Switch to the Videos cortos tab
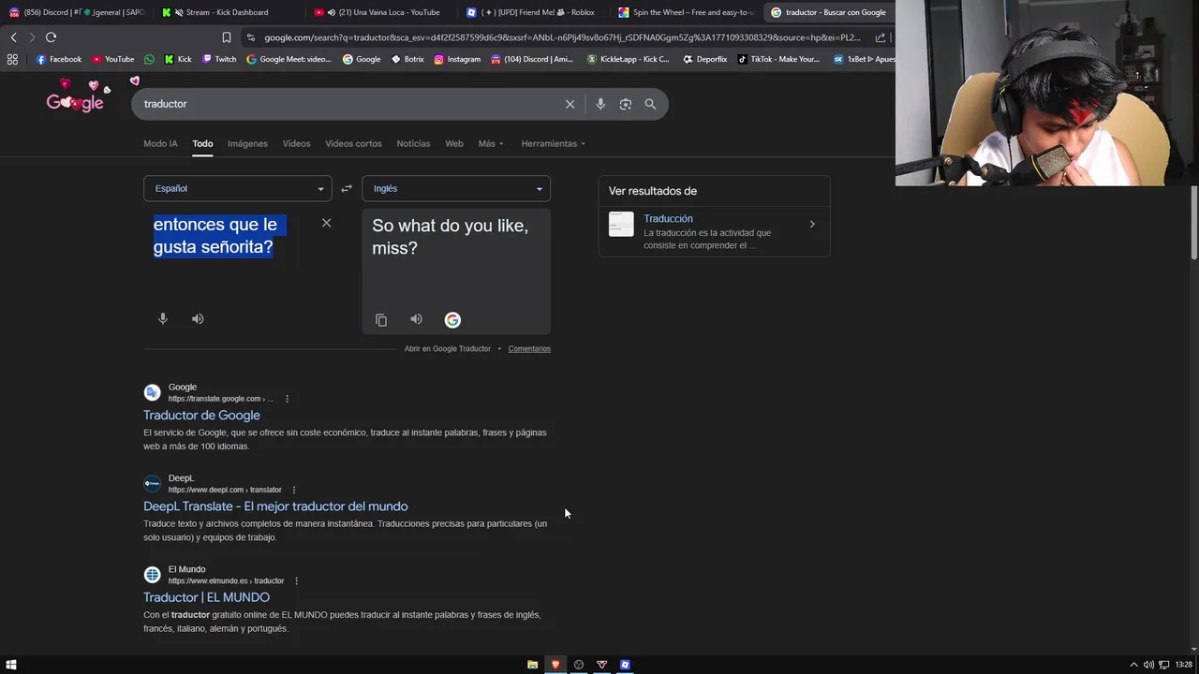This screenshot has width=1199, height=674. click(x=353, y=143)
